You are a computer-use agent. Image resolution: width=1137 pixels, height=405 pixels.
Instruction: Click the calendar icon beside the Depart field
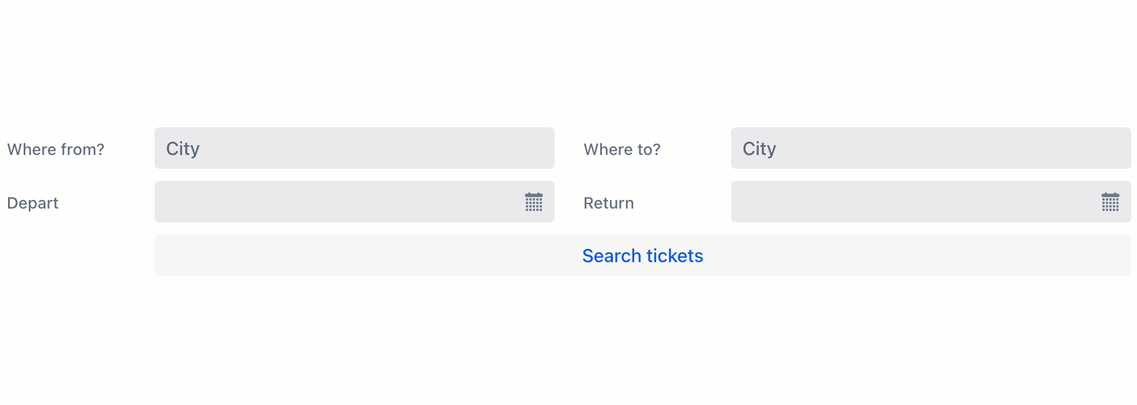pyautogui.click(x=534, y=202)
